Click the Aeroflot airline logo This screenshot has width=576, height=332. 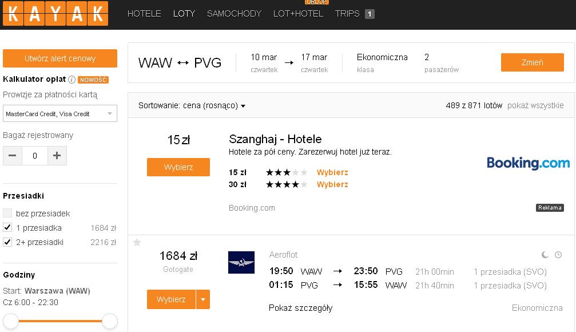click(x=241, y=263)
